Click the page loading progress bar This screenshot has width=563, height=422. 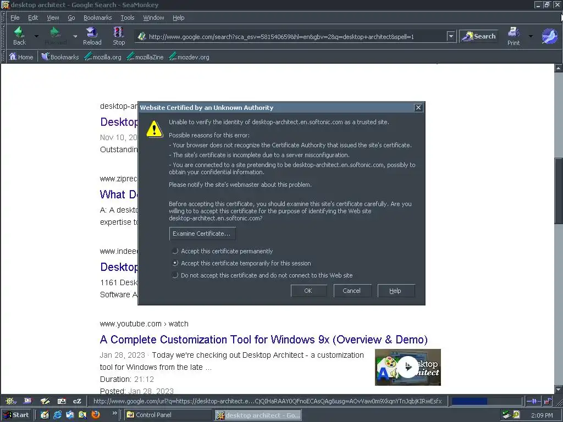coord(487,401)
